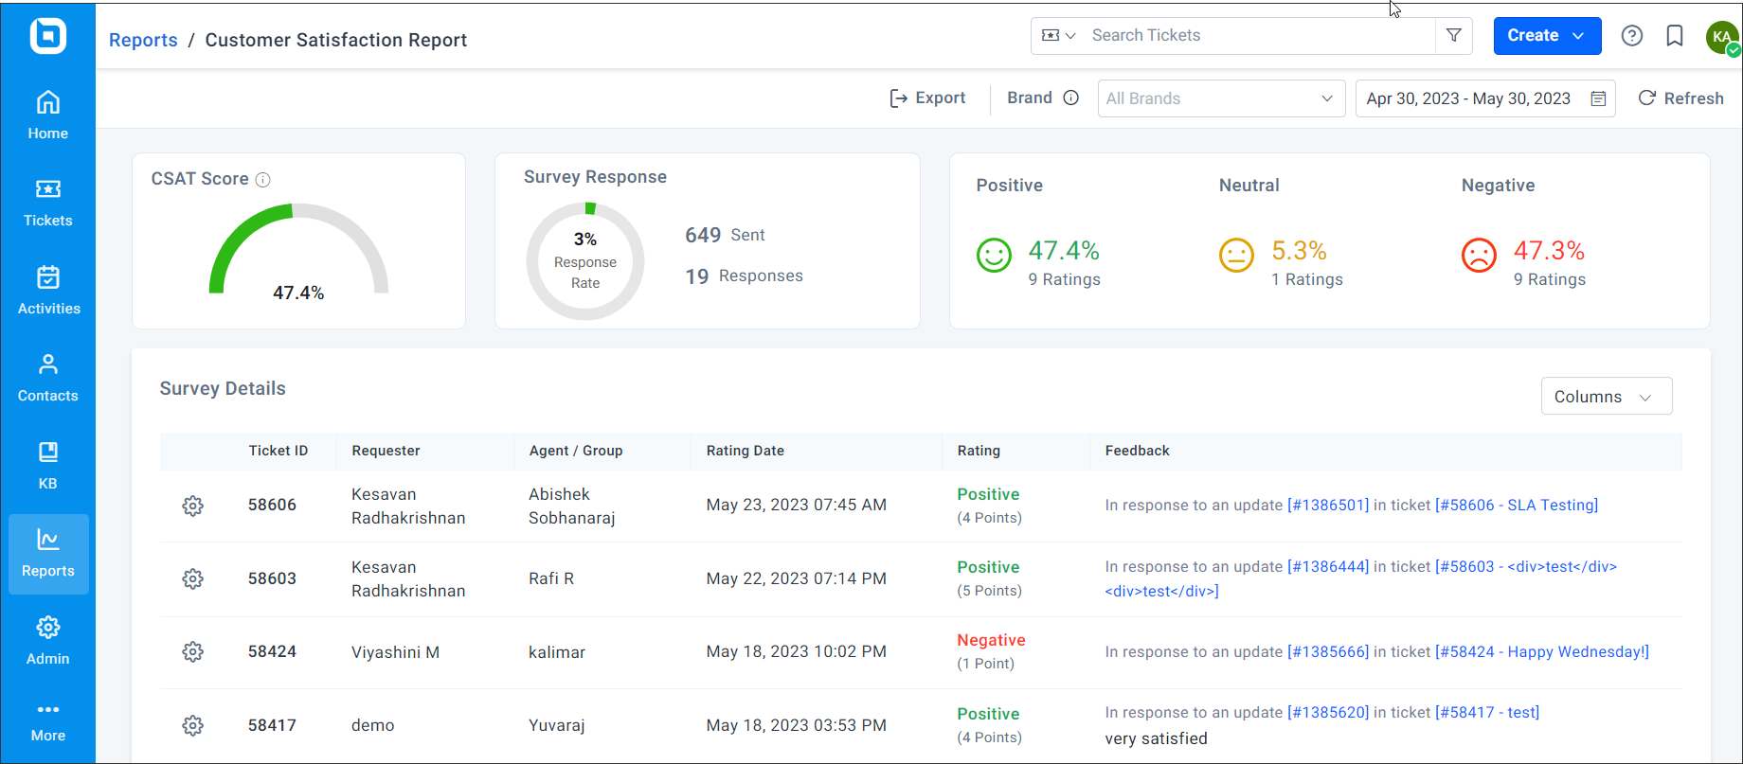The image size is (1743, 764).
Task: Open the Columns dropdown
Action: (1606, 397)
